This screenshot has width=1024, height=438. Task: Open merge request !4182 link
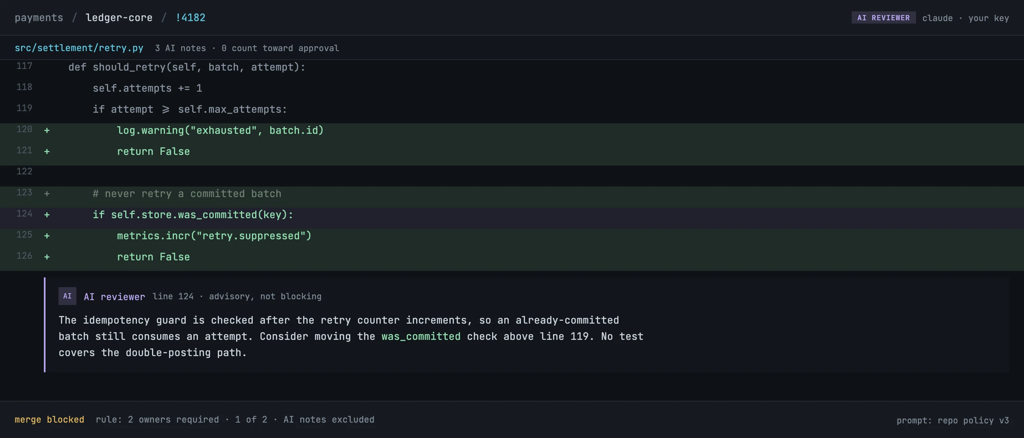tap(190, 18)
